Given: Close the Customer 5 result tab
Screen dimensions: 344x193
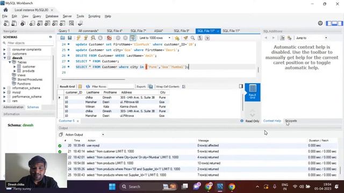Looking at the screenshot, I should 77,121.
